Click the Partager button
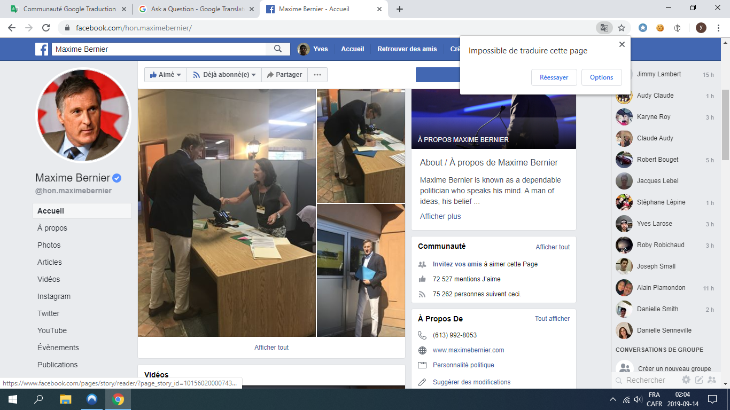This screenshot has width=730, height=410. pyautogui.click(x=284, y=75)
